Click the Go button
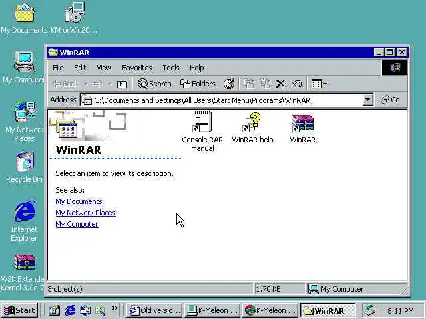This screenshot has height=319, width=426. coord(391,100)
